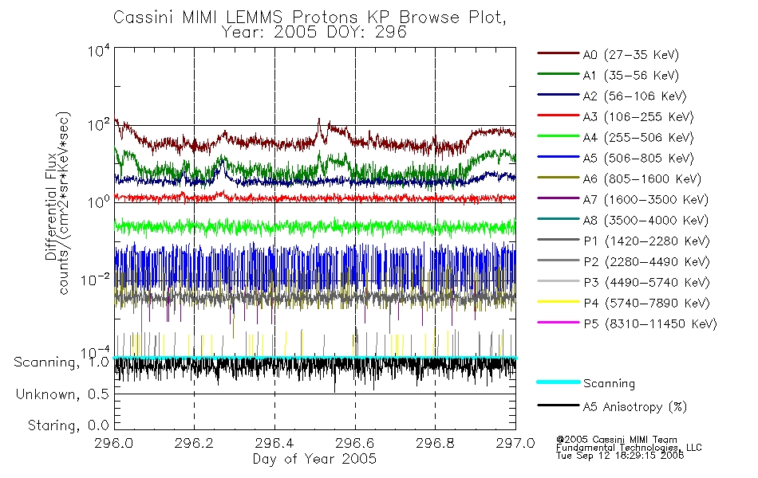Click the bright red A3 flux trace
Image resolution: width=758 pixels, height=478 pixels.
click(x=314, y=198)
